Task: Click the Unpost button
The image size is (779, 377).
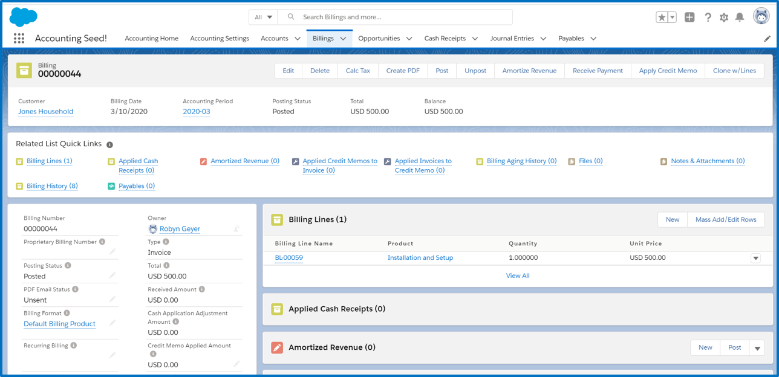Action: click(475, 71)
